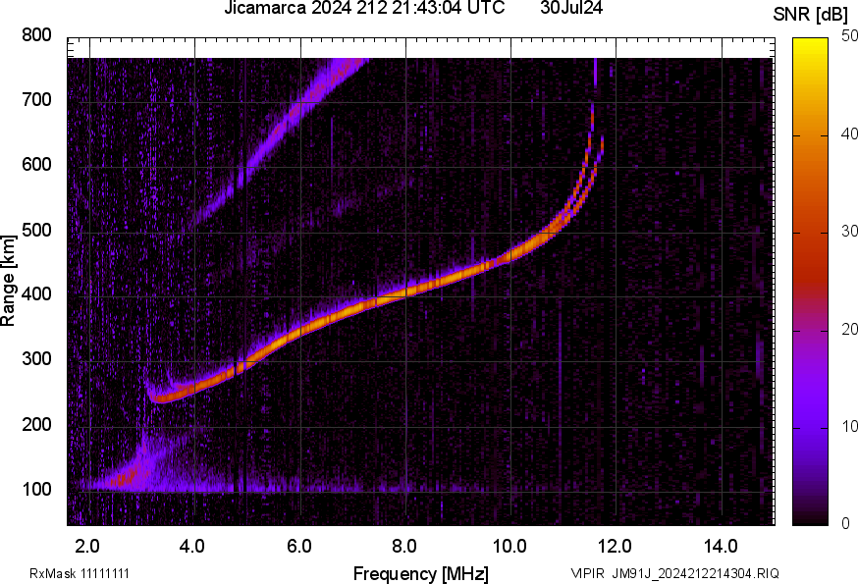Click the E-layer echo near 100 km

pyautogui.click(x=219, y=486)
